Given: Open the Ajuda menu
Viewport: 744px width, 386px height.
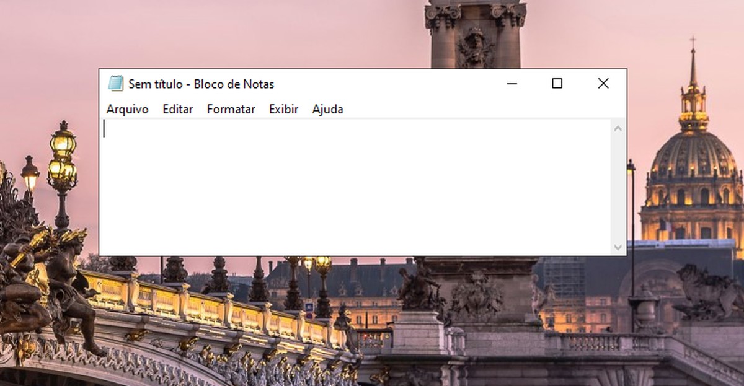Looking at the screenshot, I should 327,109.
